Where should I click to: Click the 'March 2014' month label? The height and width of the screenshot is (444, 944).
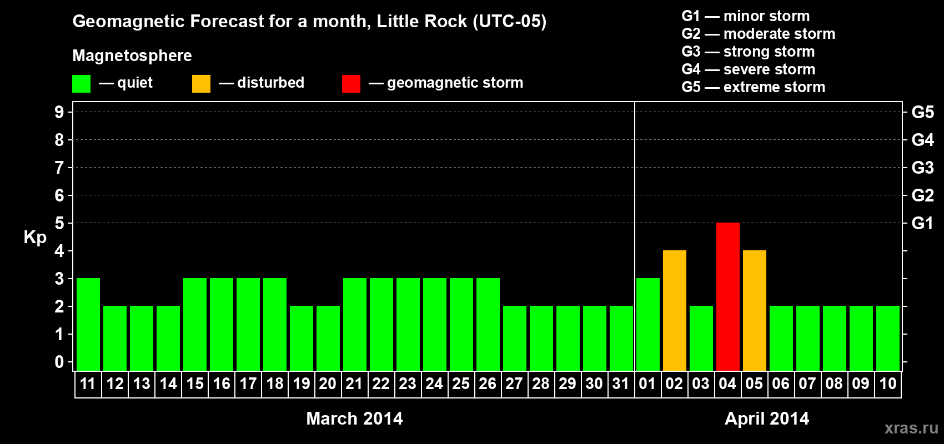click(x=354, y=418)
